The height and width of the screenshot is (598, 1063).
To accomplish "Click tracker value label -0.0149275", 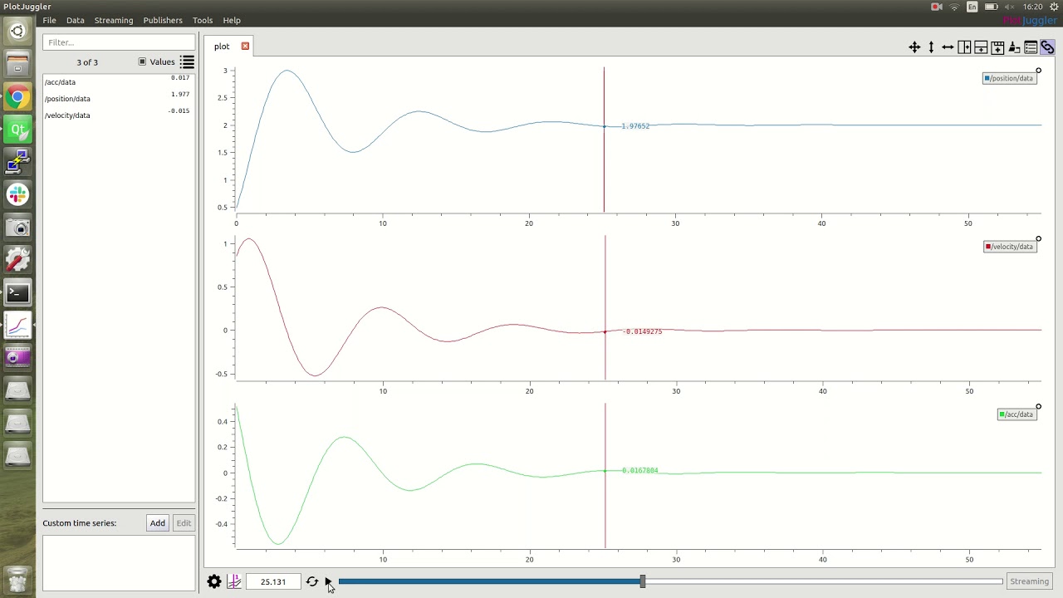I will pyautogui.click(x=643, y=331).
